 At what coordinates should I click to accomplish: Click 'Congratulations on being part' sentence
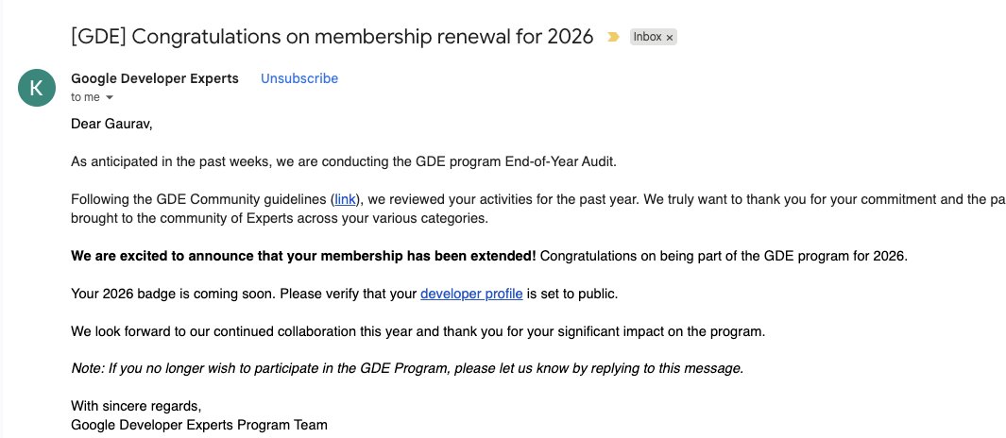point(724,257)
